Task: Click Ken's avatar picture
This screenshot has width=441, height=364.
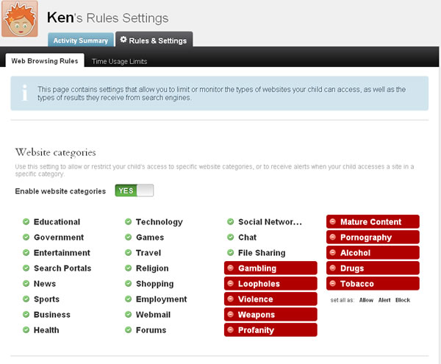Action: tap(20, 19)
